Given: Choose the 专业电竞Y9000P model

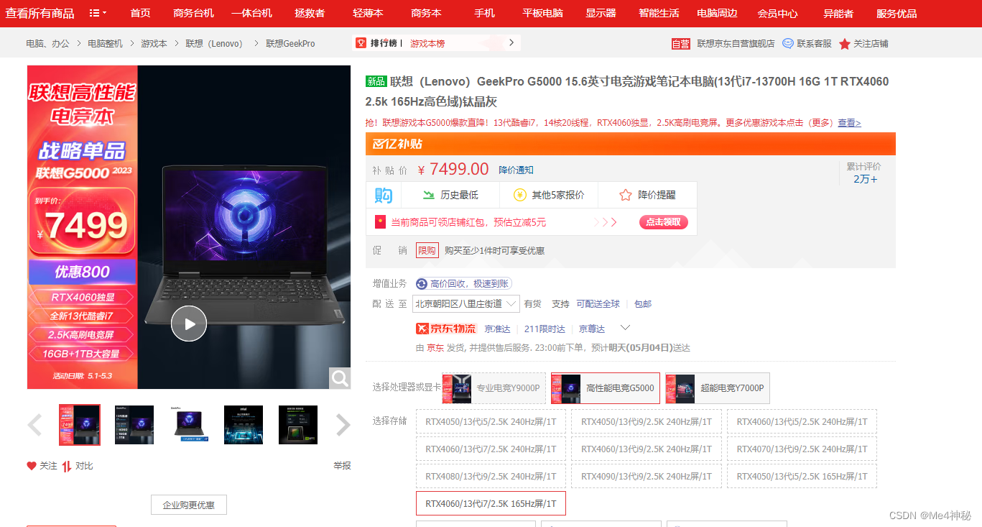Looking at the screenshot, I should (x=494, y=388).
